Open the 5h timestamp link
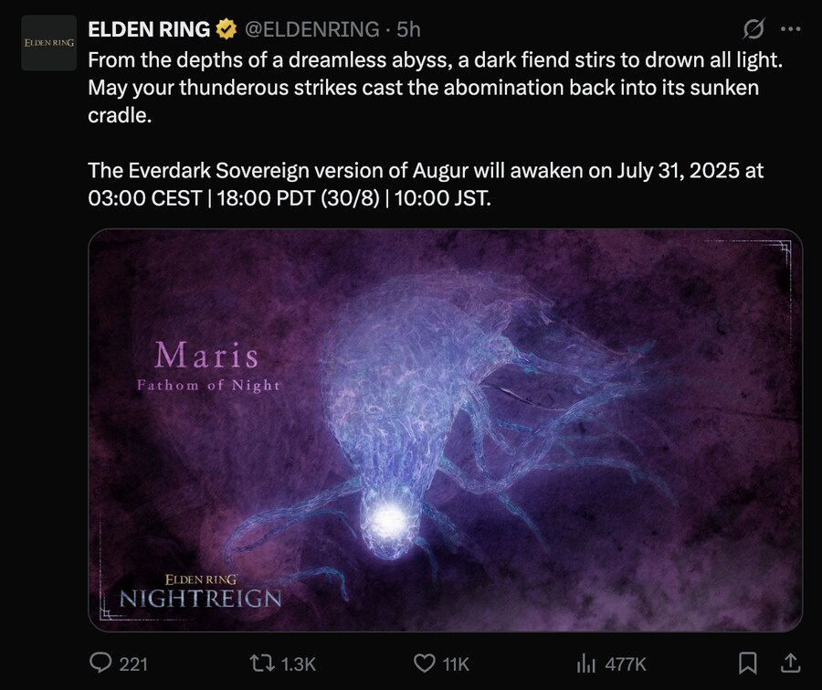822x690 pixels. tap(408, 29)
